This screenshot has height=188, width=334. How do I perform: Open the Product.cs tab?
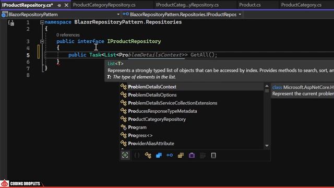click(249, 5)
